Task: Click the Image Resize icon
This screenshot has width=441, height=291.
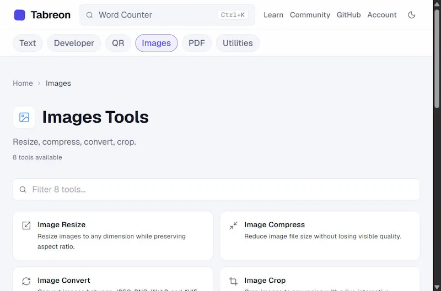Action: click(x=26, y=226)
